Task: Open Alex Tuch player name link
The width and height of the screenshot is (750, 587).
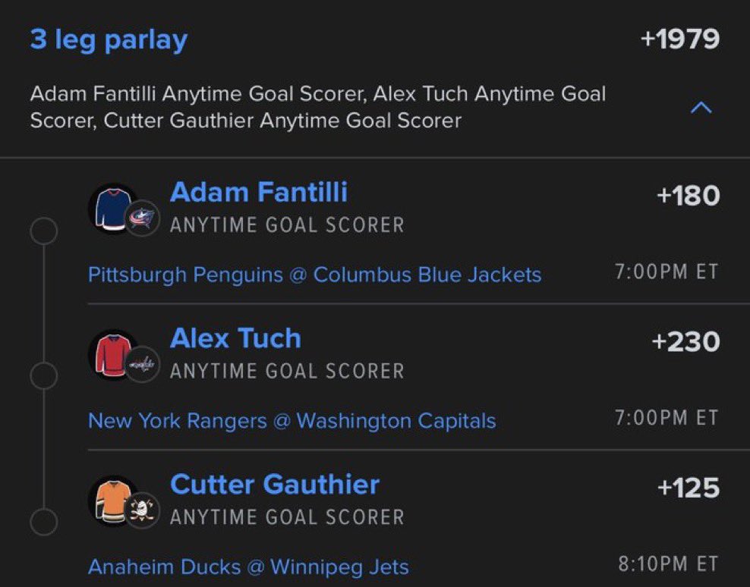Action: [x=235, y=338]
